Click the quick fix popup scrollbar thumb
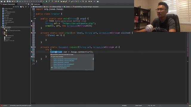 pyautogui.click(x=93, y=59)
